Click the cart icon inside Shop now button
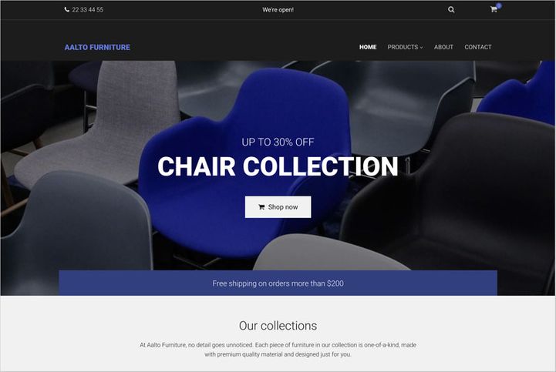Image resolution: width=556 pixels, height=372 pixels. tap(261, 207)
